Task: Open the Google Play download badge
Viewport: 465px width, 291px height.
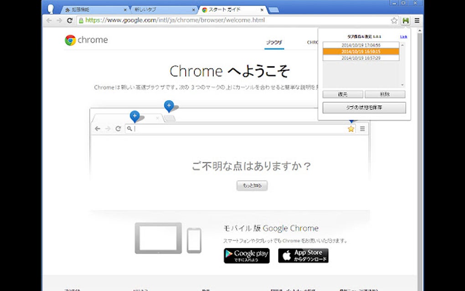Action: pos(247,255)
